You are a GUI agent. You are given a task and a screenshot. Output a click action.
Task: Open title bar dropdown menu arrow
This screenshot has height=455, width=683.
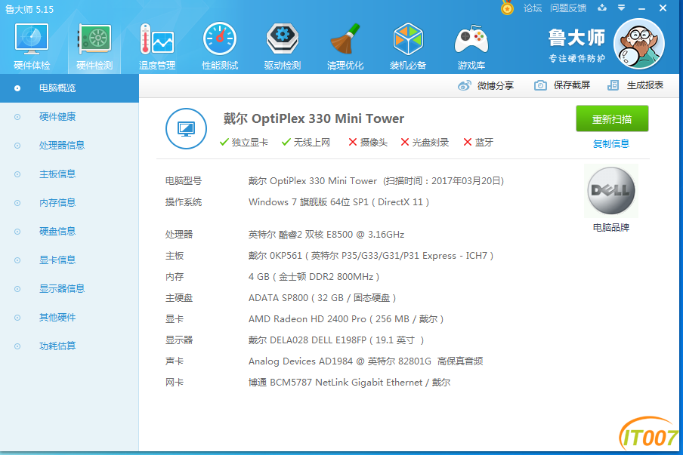(x=622, y=8)
